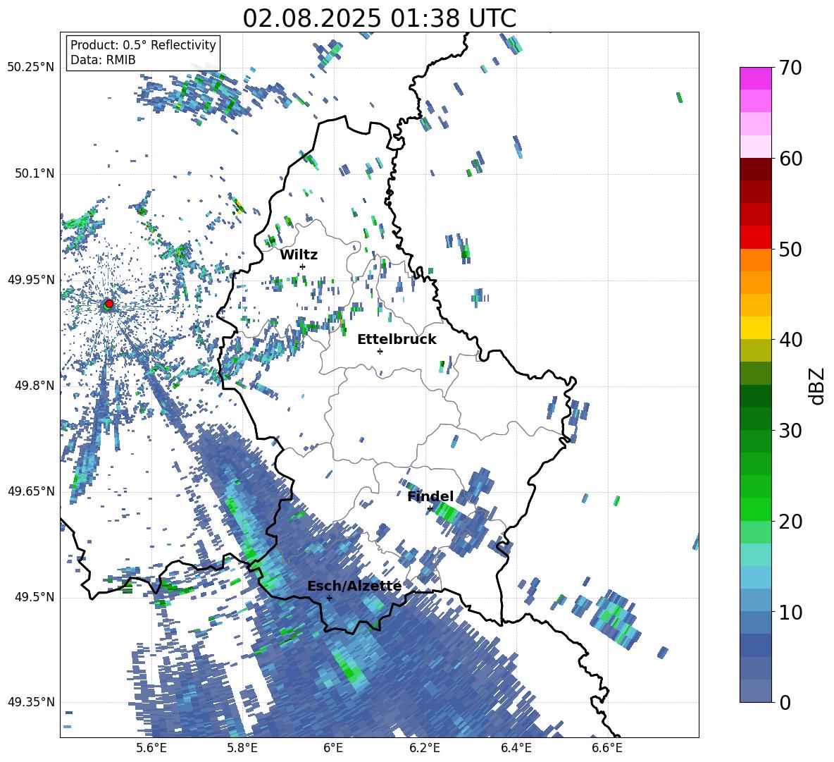Click the 49.95°N latitude label
The height and width of the screenshot is (762, 834).
[x=31, y=280]
